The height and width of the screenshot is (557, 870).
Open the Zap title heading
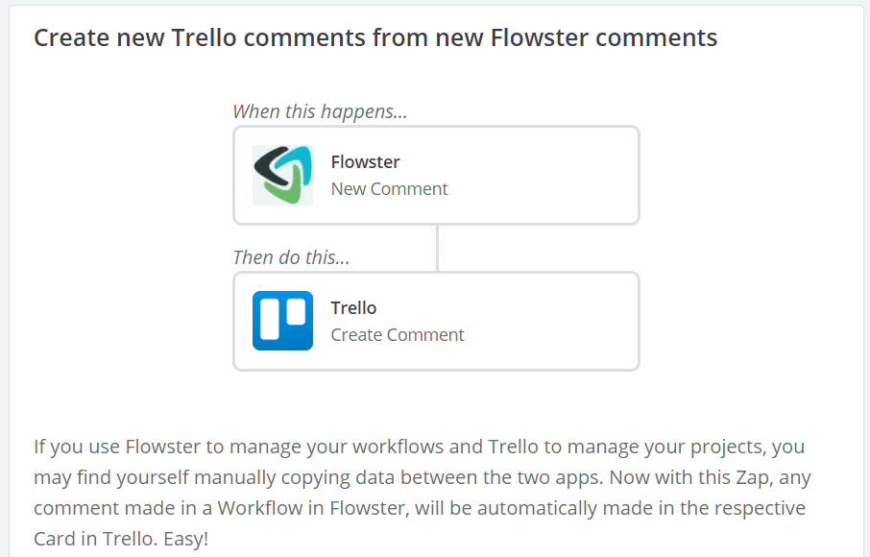point(375,37)
